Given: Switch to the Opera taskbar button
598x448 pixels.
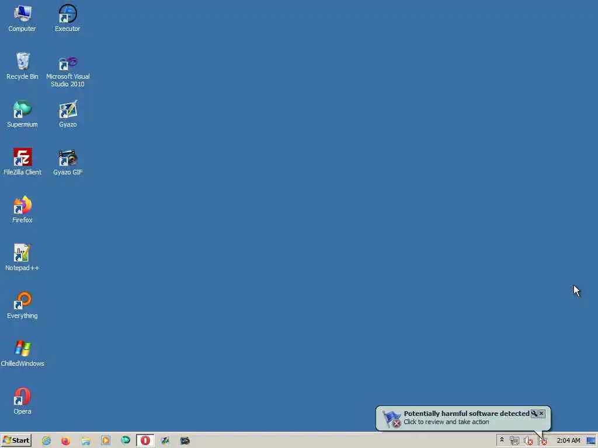Looking at the screenshot, I should 145,440.
